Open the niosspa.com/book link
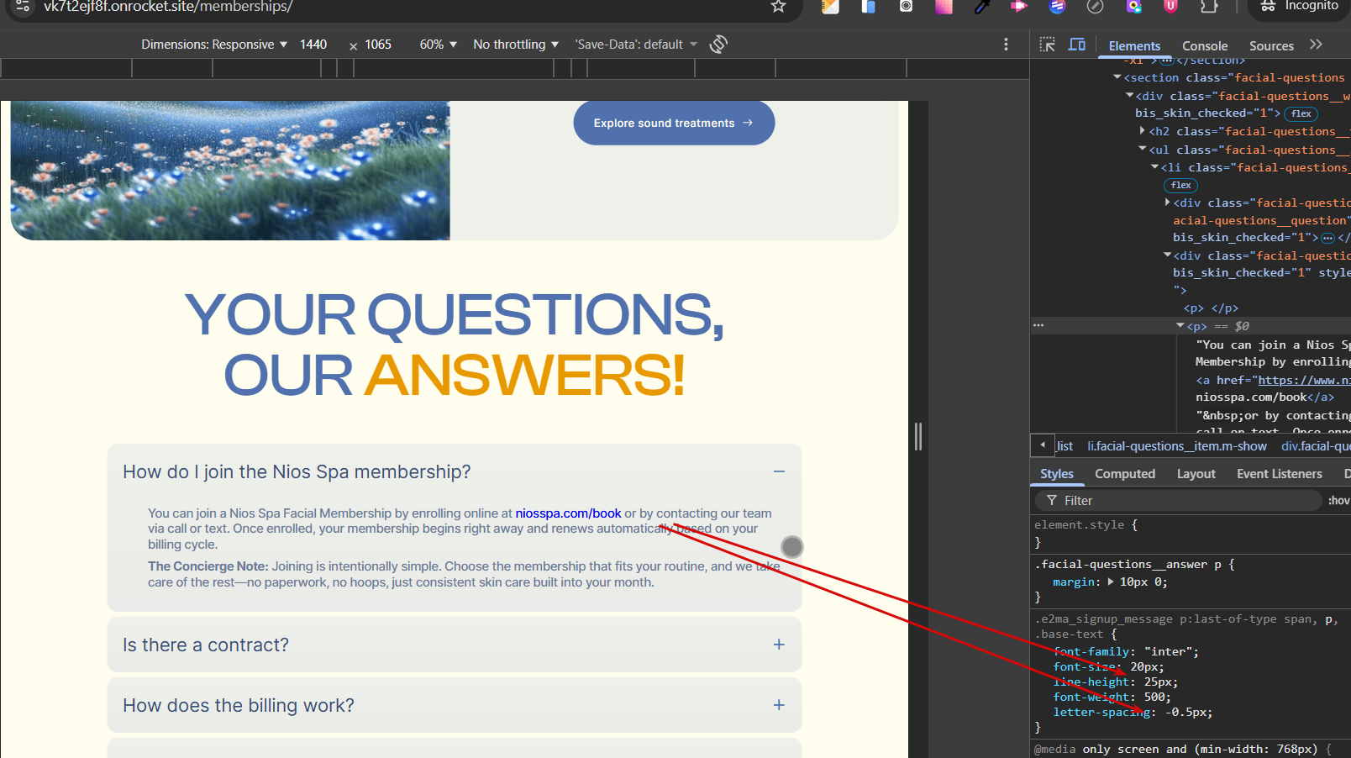Viewport: 1351px width, 758px height. pos(568,513)
